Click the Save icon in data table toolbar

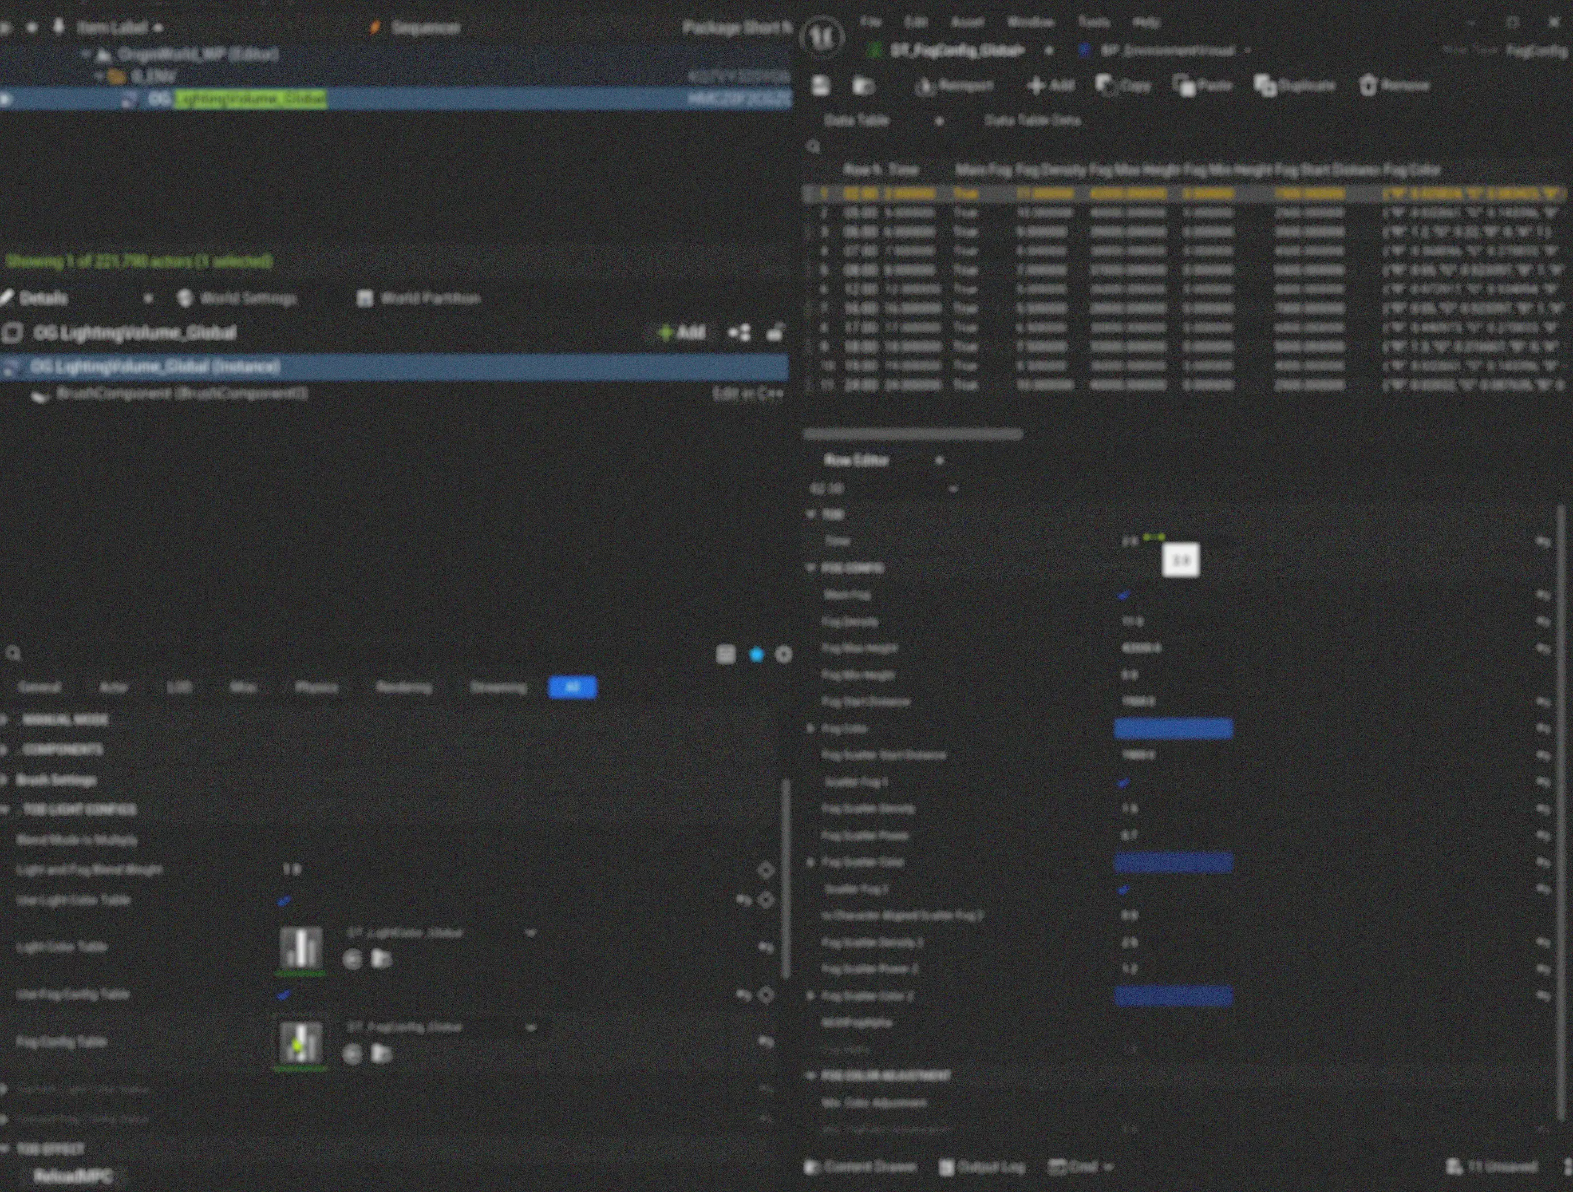tap(821, 85)
